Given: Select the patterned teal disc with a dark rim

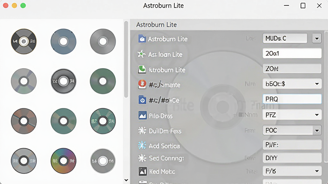Looking at the screenshot, I should 103,121.
